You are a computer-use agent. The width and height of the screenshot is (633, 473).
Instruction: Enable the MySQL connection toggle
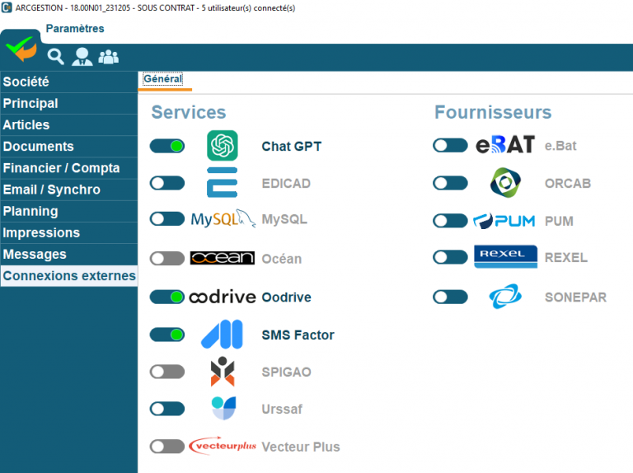click(x=167, y=218)
